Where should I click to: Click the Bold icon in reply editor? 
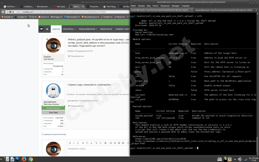[x=70, y=143]
